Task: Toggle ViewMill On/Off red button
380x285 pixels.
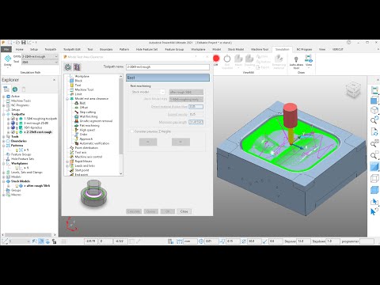Action: [x=216, y=59]
